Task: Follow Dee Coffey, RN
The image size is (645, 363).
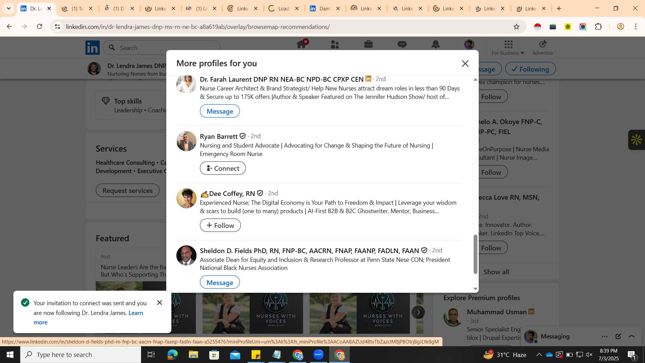Action: click(x=220, y=225)
